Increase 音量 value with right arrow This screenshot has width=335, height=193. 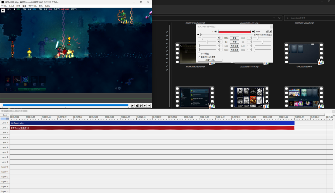click(221, 38)
